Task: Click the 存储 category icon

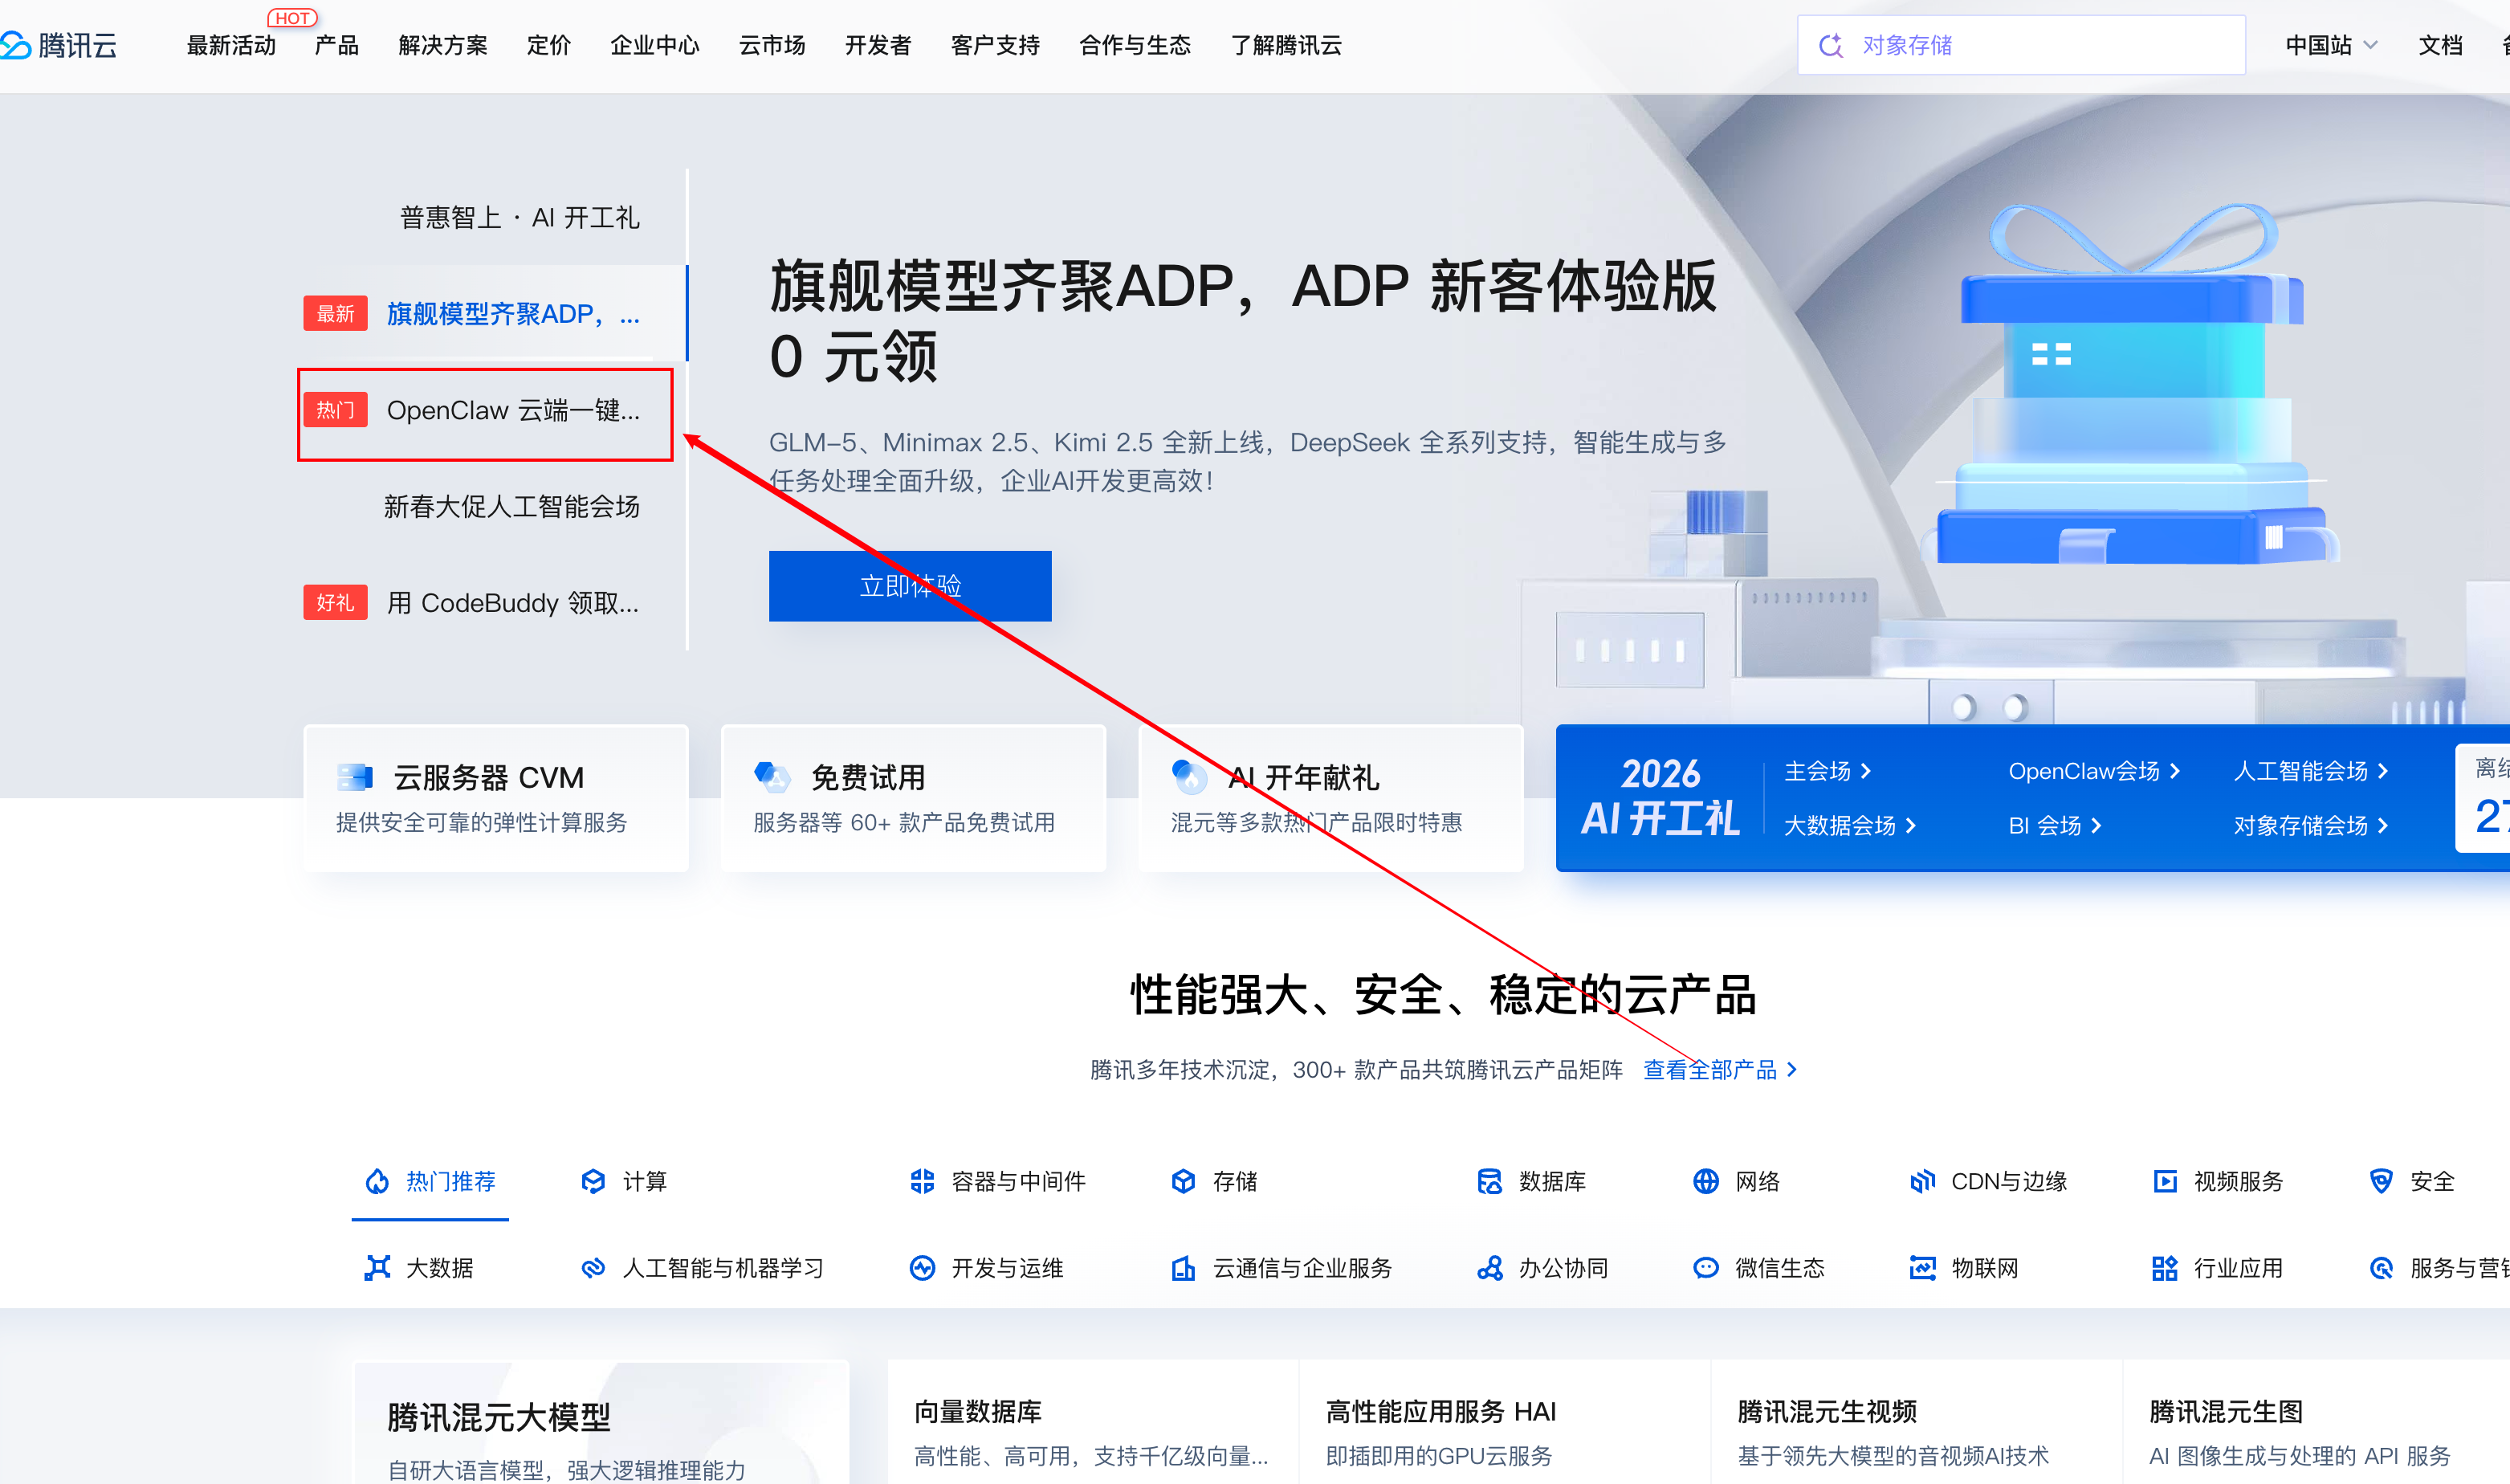Action: coord(1184,1181)
